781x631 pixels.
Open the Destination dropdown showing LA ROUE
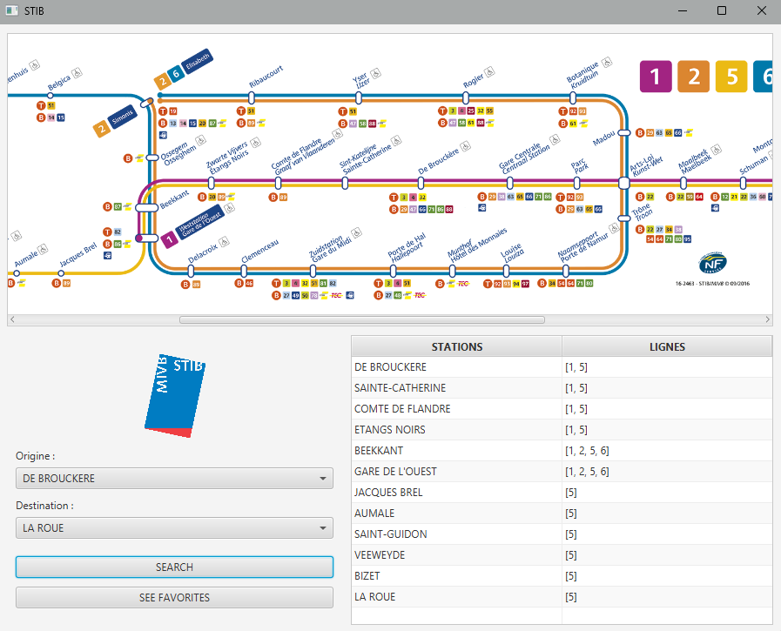click(174, 527)
